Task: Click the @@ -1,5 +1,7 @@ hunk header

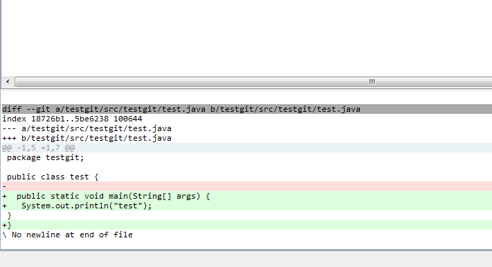Action: tap(247, 148)
